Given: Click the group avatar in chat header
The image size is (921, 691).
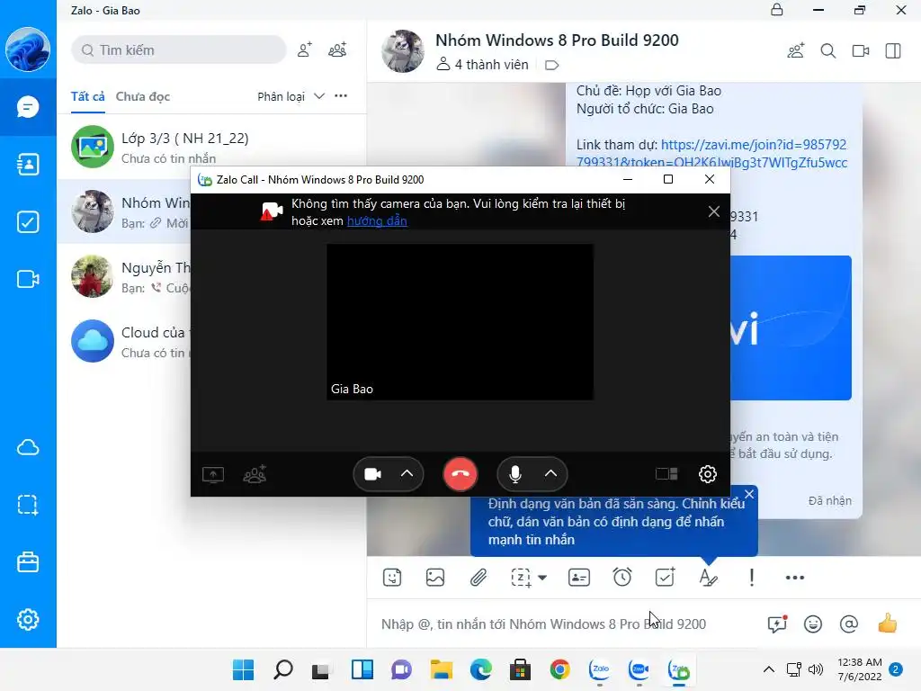Looking at the screenshot, I should [x=402, y=51].
